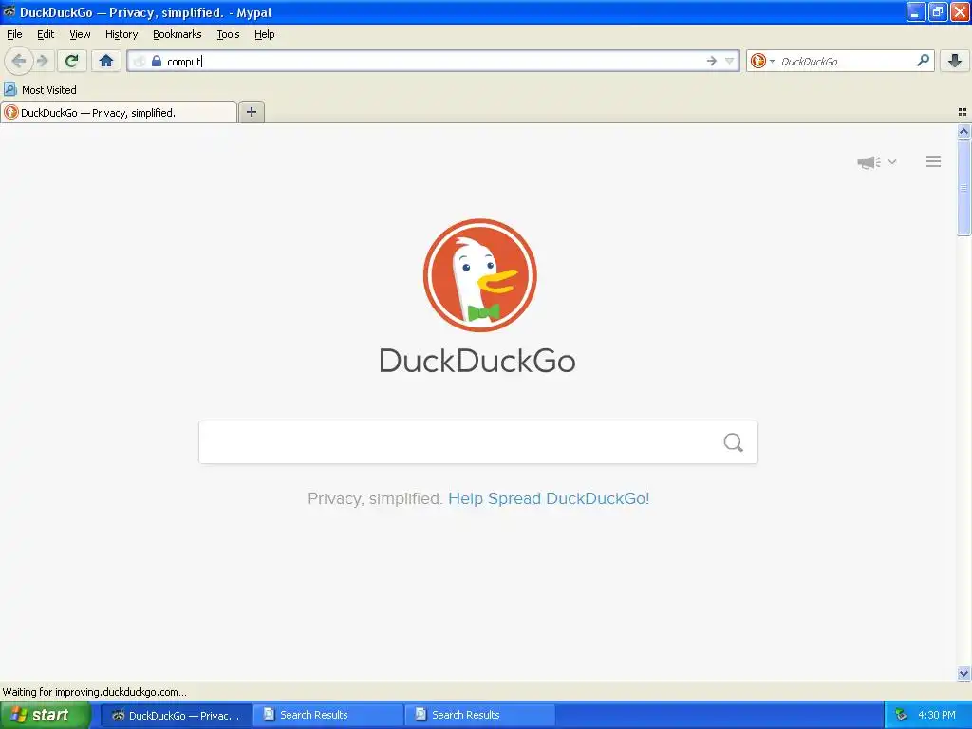Viewport: 972px width, 729px height.
Task: Click the megaphone spread icon on page
Action: [869, 162]
